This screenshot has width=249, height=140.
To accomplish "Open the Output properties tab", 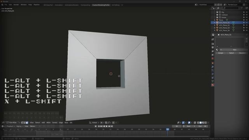I will 213,47.
